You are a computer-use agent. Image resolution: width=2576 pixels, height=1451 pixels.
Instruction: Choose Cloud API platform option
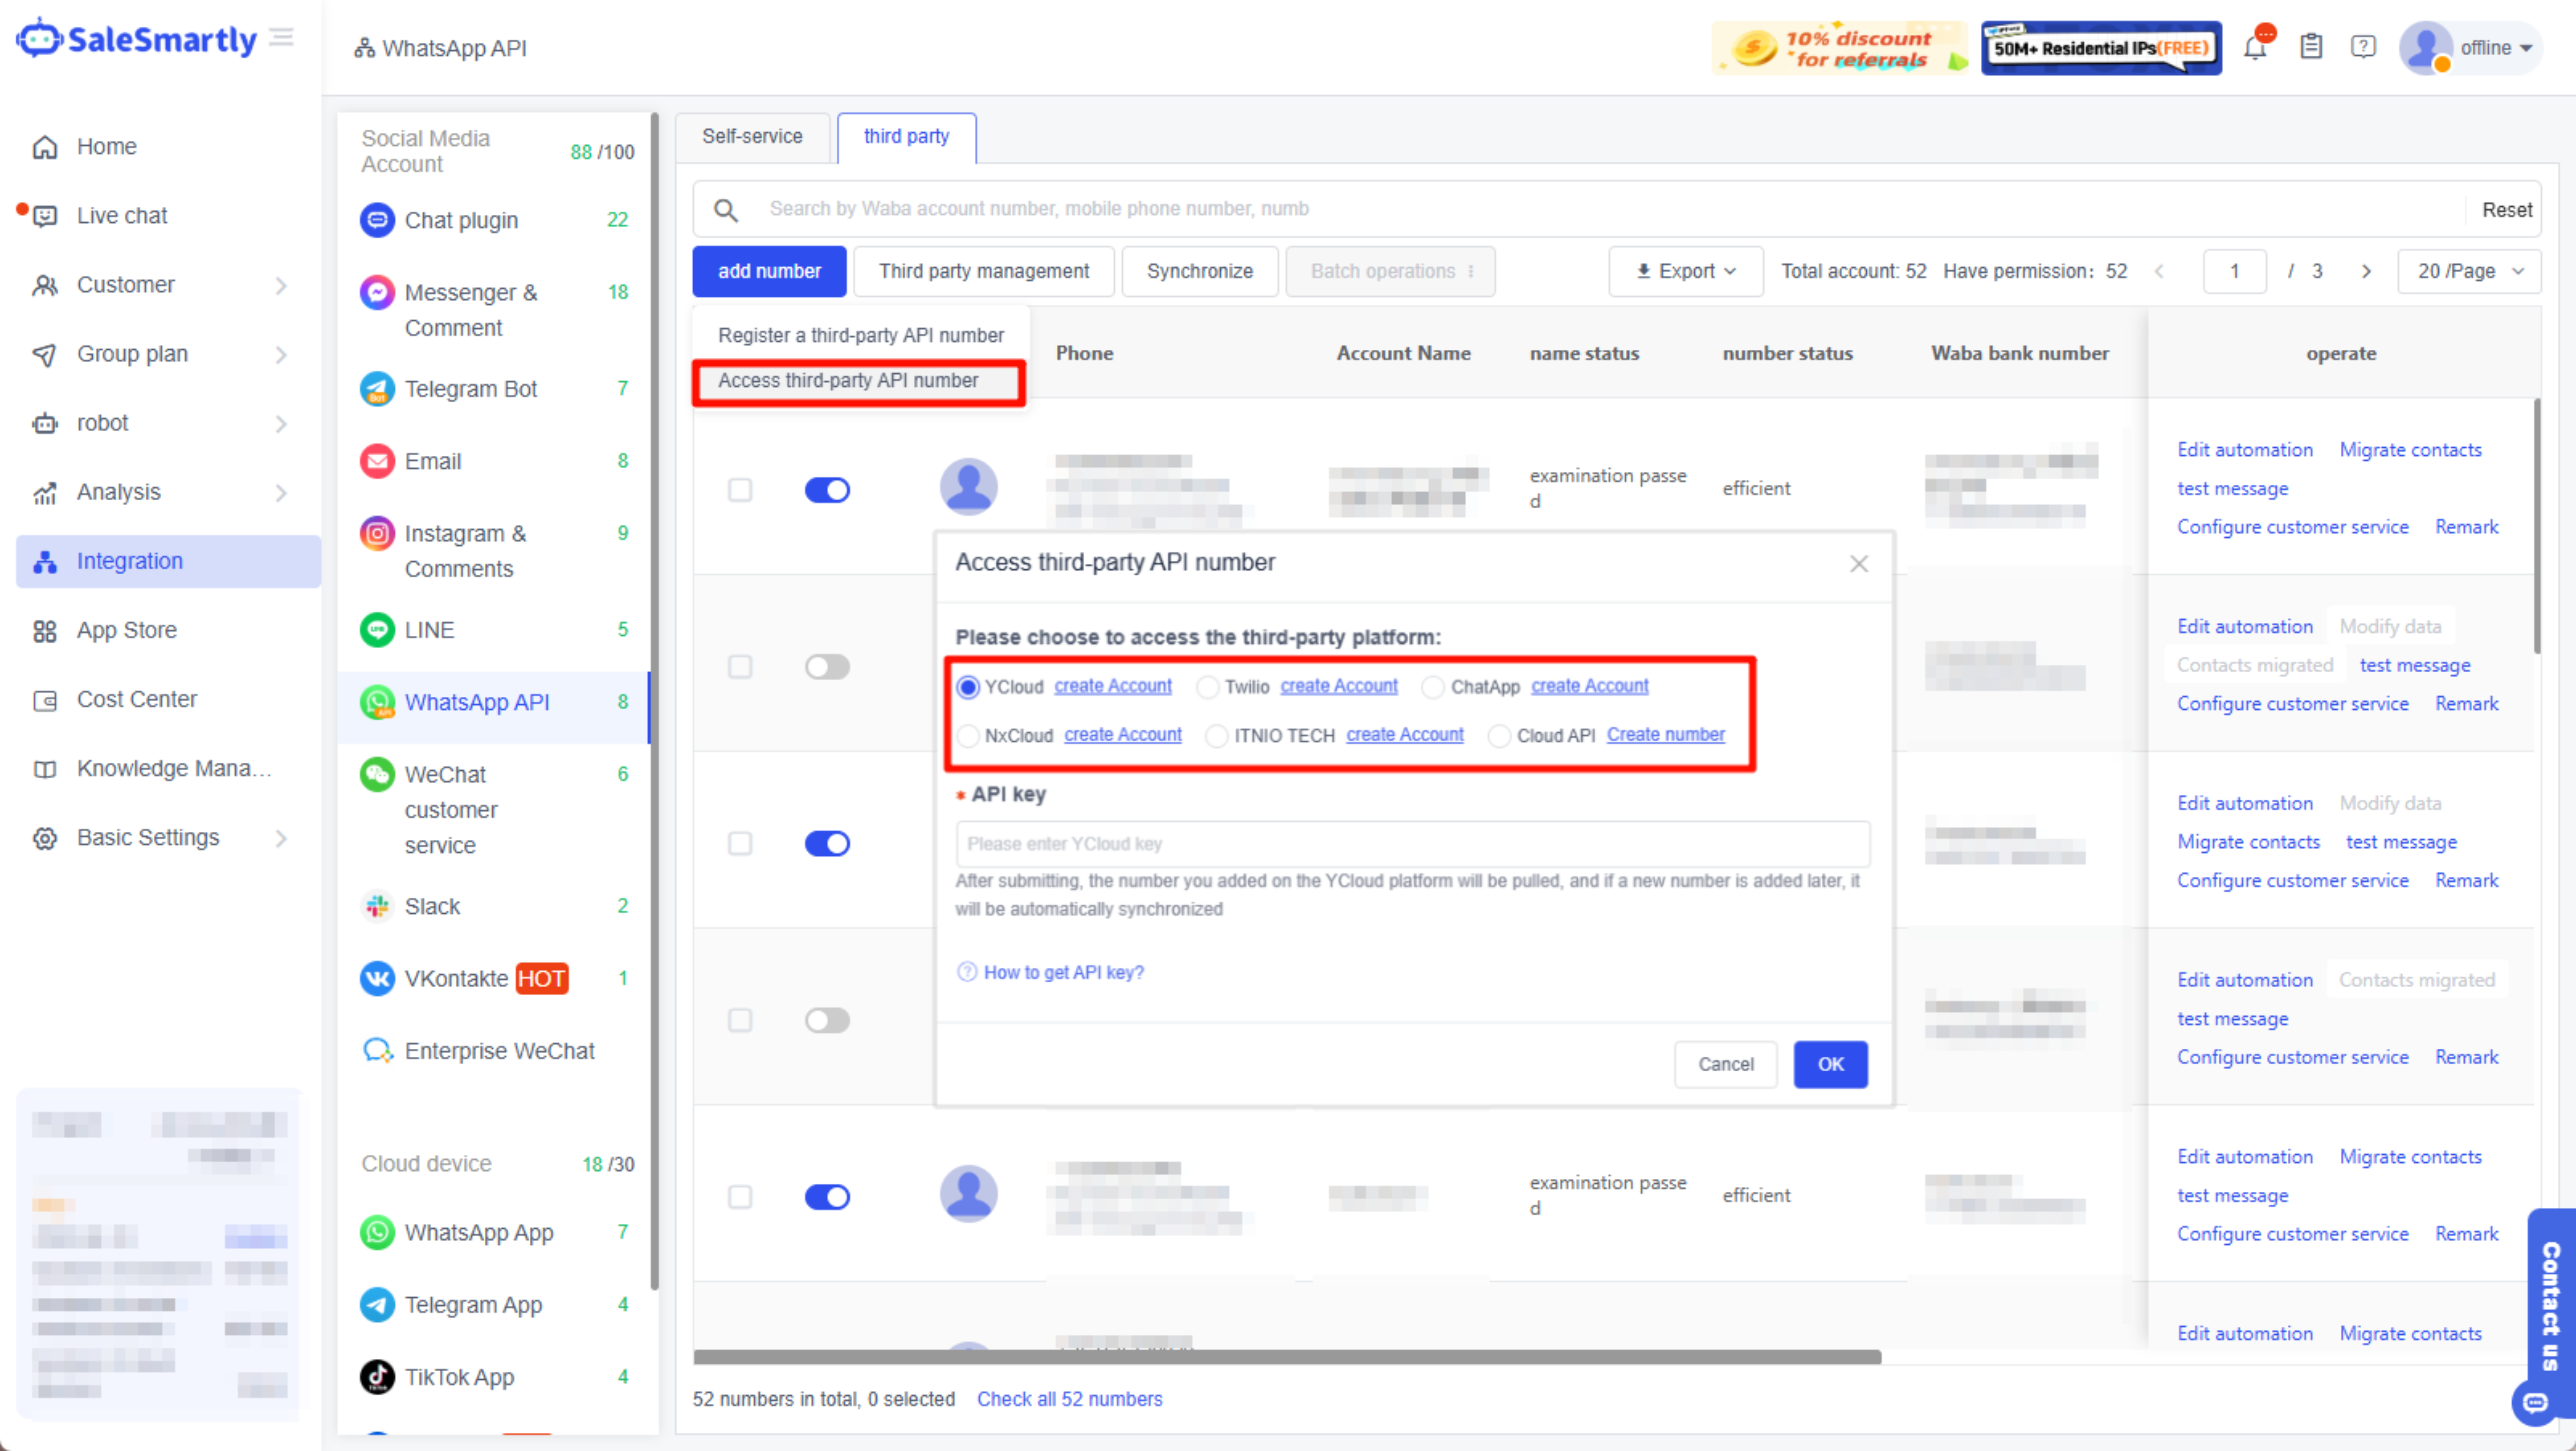[1498, 736]
